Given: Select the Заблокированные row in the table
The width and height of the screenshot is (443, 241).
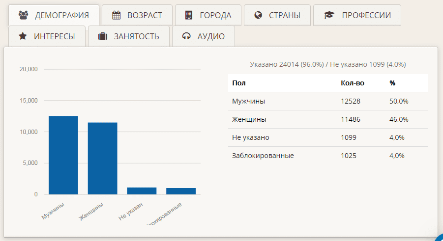Looking at the screenshot, I should (263, 156).
